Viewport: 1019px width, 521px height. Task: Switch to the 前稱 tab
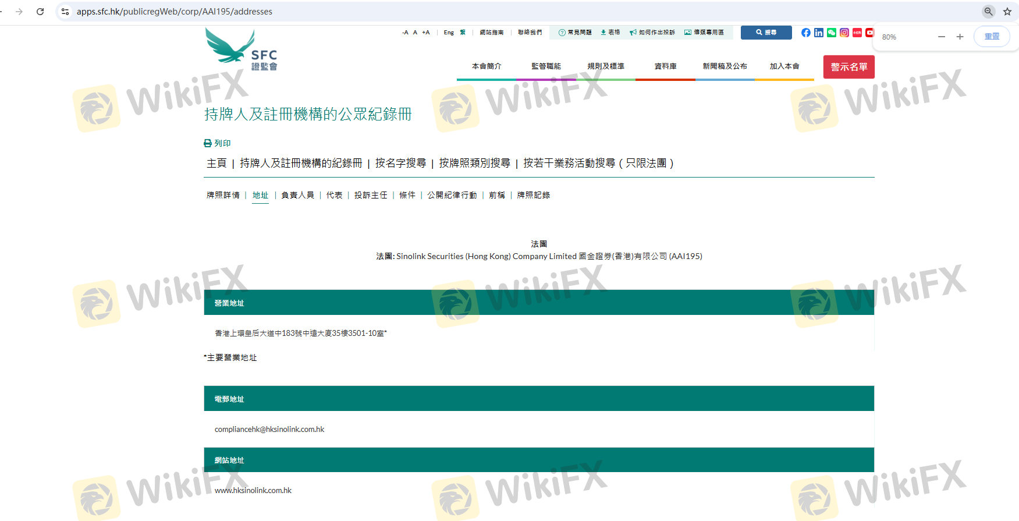pos(497,196)
